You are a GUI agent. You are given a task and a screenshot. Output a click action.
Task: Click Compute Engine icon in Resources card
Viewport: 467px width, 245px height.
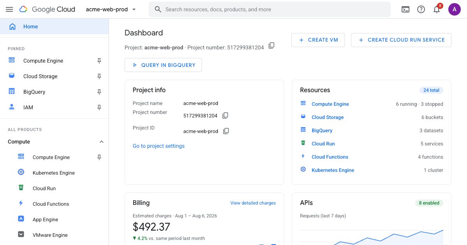coord(303,103)
